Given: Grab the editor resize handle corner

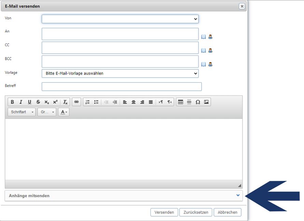Looking at the screenshot, I should coord(240,185).
